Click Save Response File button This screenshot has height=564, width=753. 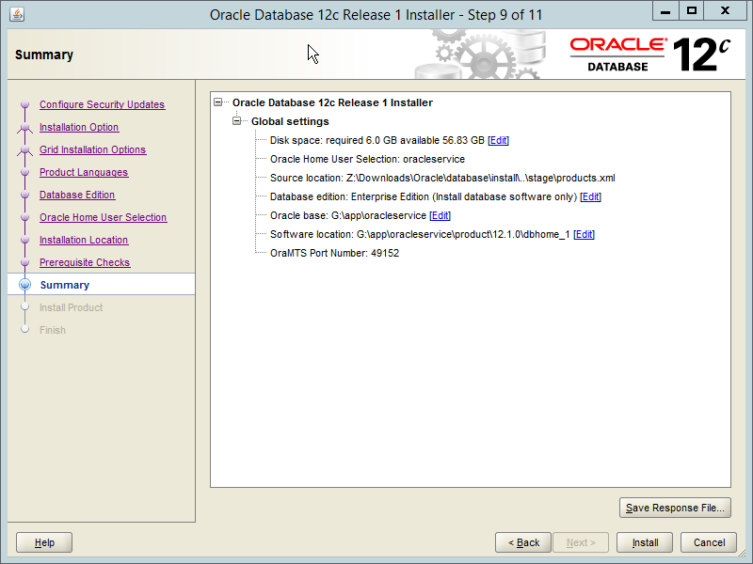click(x=675, y=508)
